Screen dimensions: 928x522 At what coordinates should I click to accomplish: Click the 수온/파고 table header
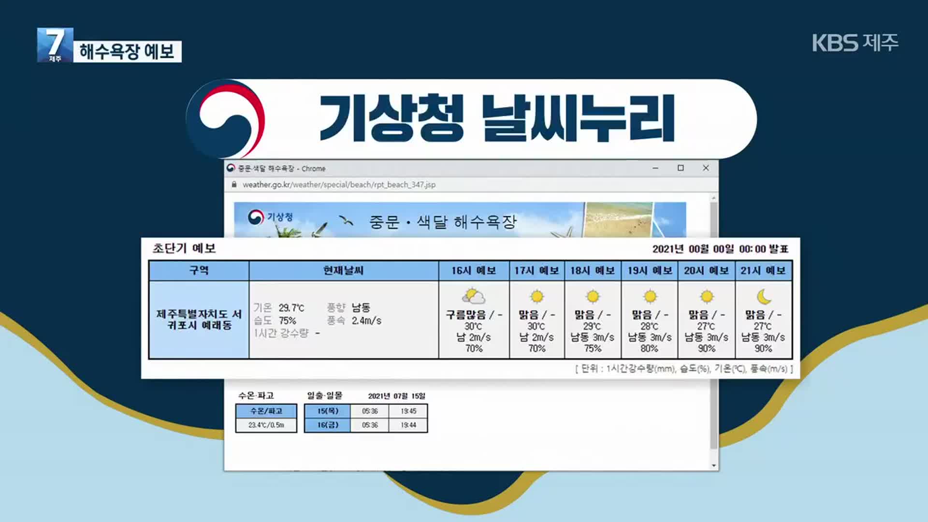(266, 411)
